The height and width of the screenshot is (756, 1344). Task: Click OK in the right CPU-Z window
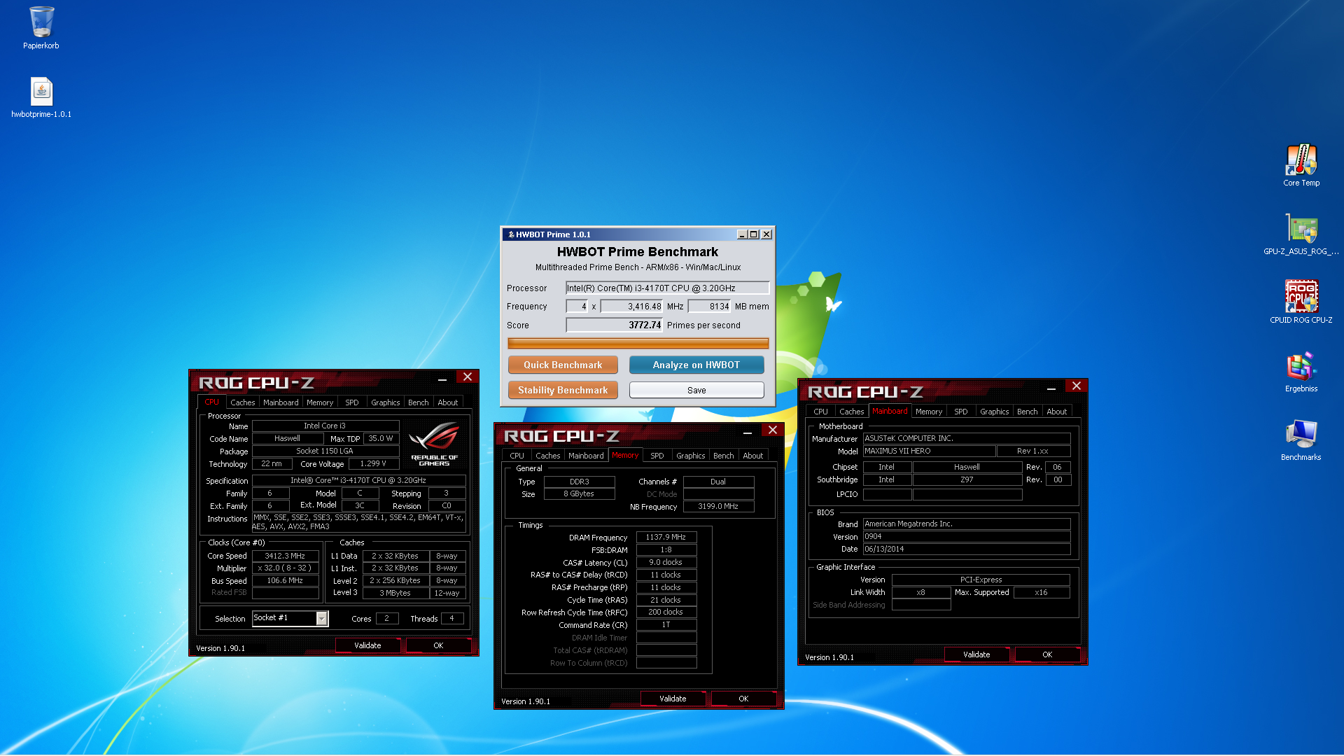pos(1047,654)
